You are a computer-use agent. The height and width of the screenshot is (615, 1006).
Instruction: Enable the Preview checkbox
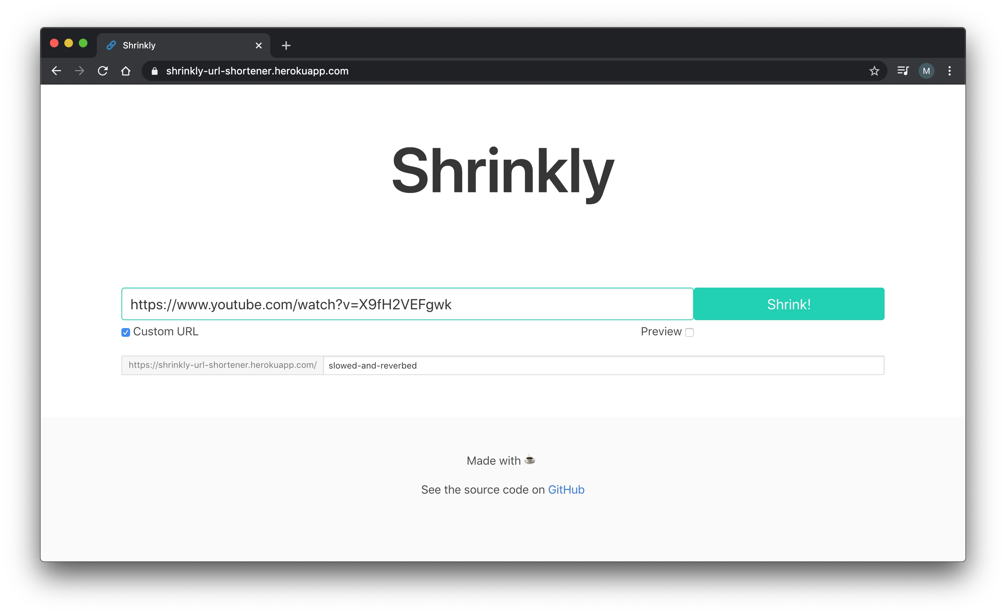(689, 332)
